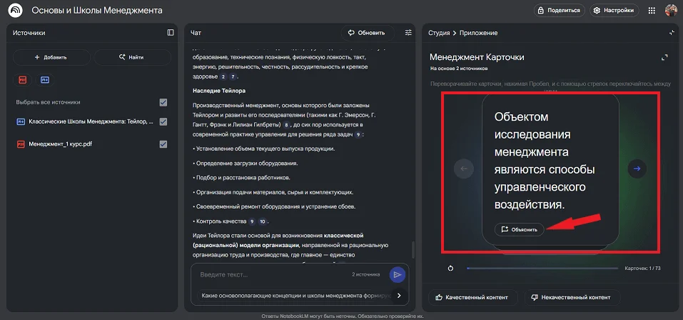Mark flashcards as Некачественный контент
This screenshot has height=320, width=683.
point(572,297)
